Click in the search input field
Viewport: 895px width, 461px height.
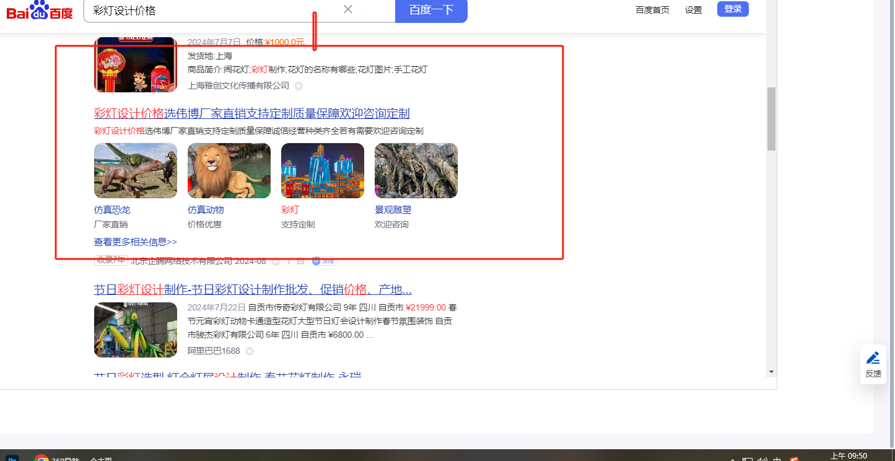click(x=211, y=10)
